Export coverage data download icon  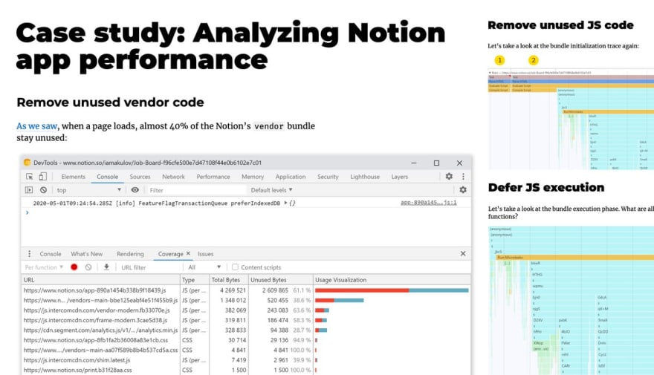point(106,267)
